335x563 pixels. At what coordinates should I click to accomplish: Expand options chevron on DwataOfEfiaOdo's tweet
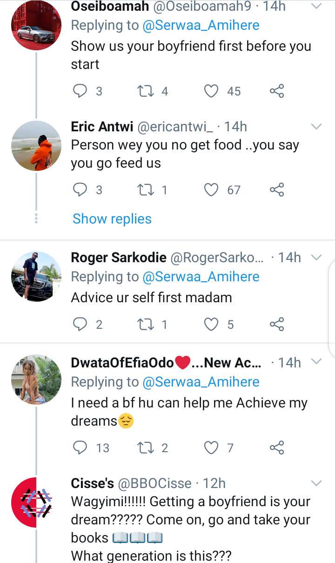click(x=316, y=362)
